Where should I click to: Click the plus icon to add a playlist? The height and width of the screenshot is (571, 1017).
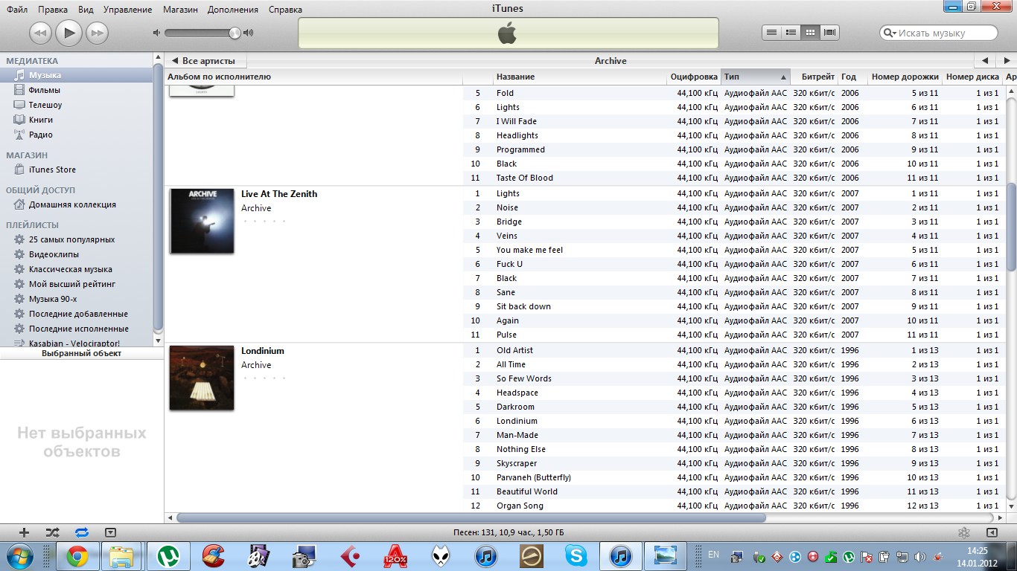pos(24,532)
